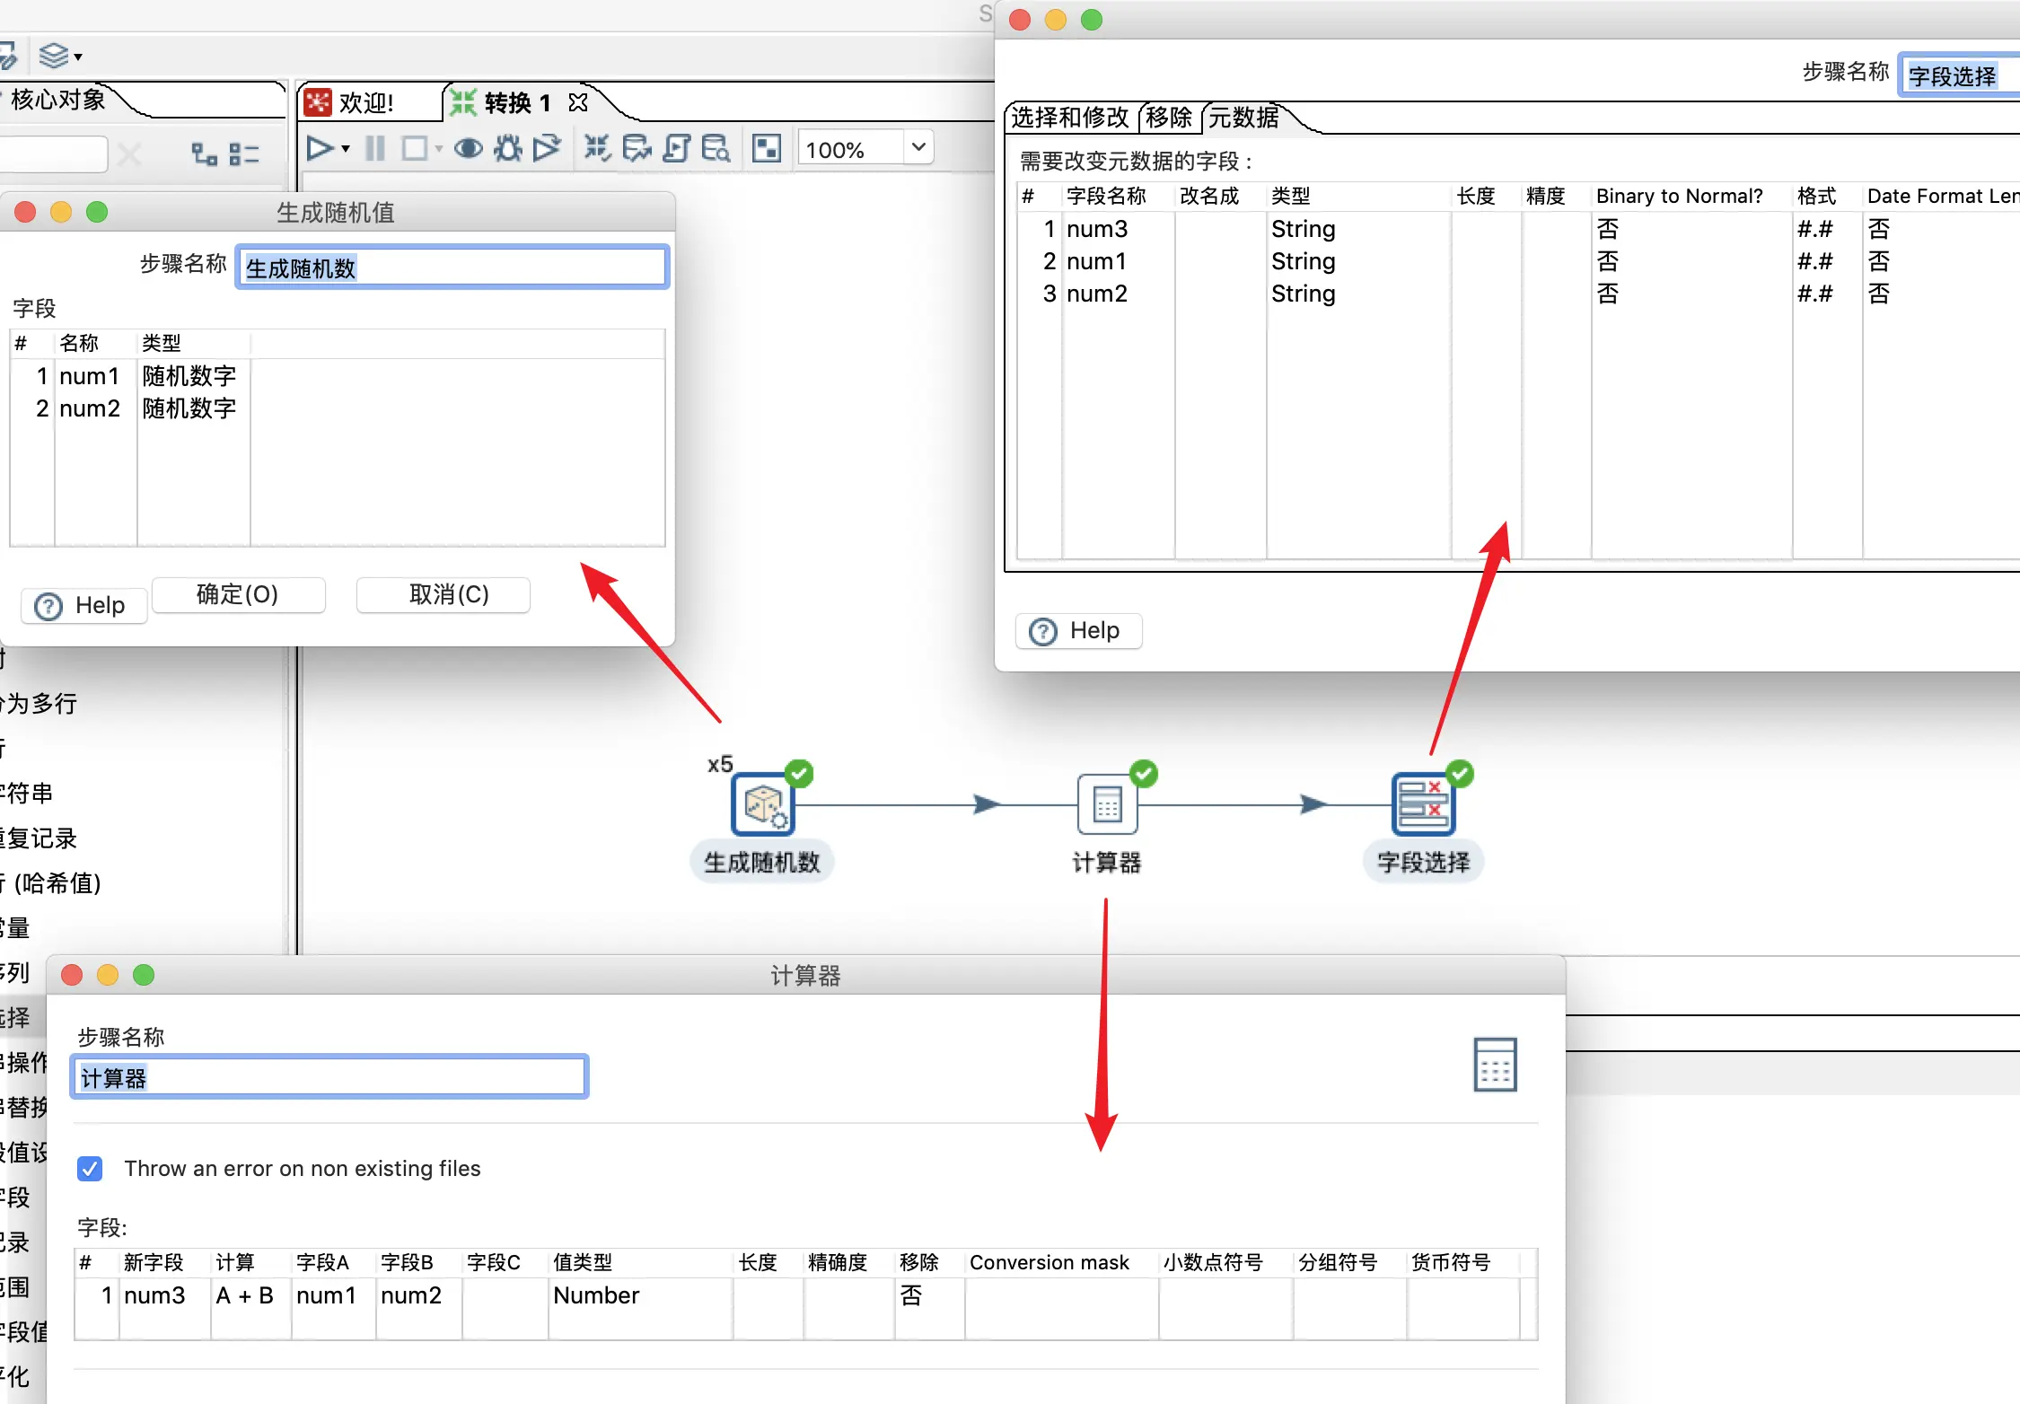This screenshot has height=1404, width=2020.
Task: Click the show results pane icon
Action: (x=766, y=148)
